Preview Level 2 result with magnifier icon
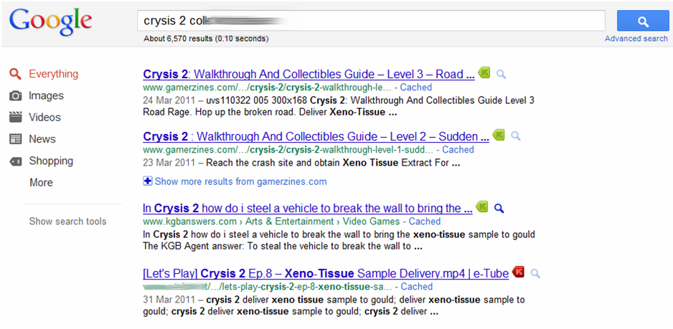The width and height of the screenshot is (673, 329). pos(515,136)
